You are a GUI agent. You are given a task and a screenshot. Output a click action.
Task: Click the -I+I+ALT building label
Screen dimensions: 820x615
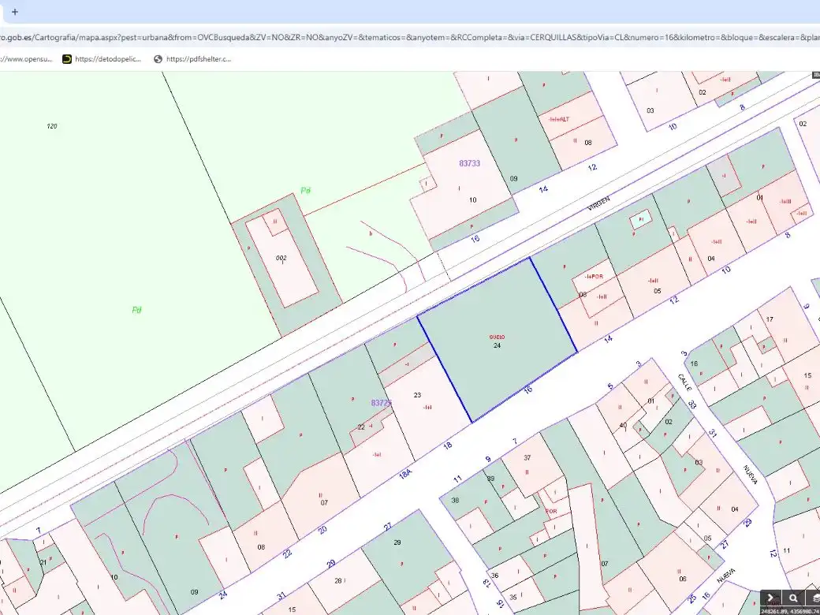[x=558, y=119]
